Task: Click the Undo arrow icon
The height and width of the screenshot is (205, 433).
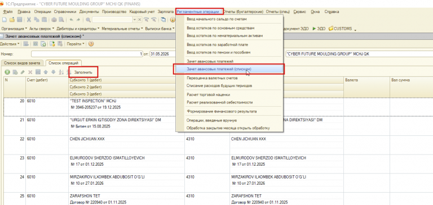Action: click(71, 20)
